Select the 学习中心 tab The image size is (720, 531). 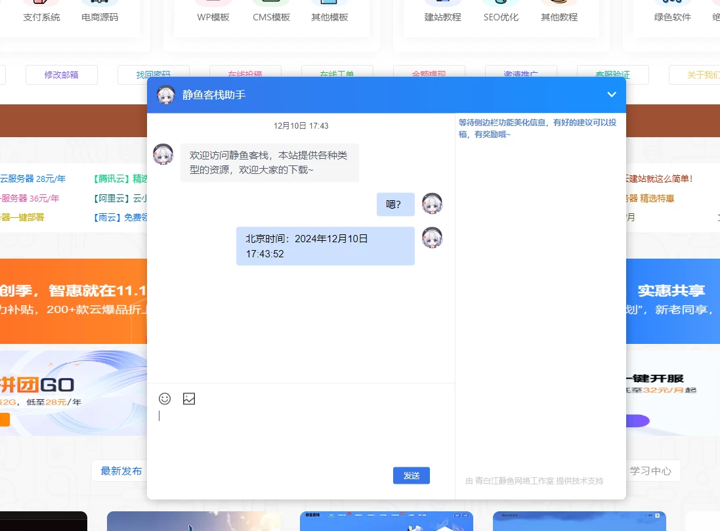pos(650,471)
